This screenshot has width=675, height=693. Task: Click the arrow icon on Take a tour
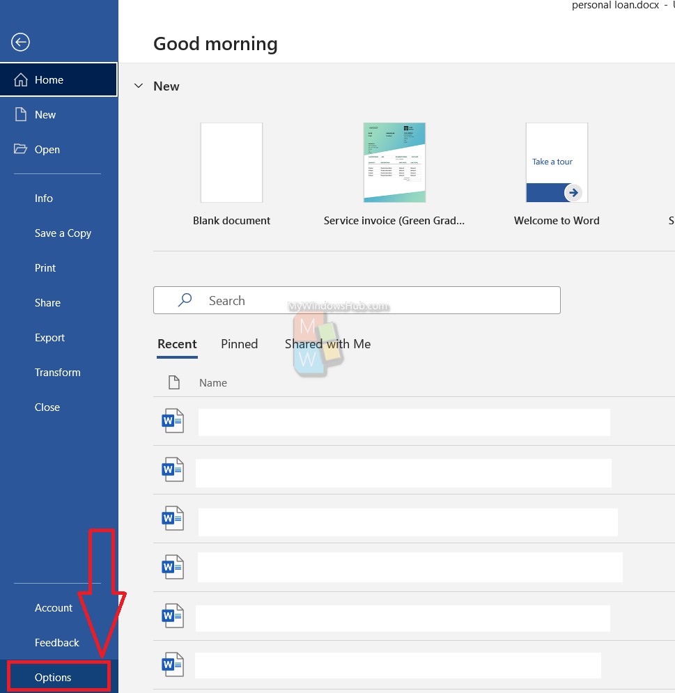point(573,193)
